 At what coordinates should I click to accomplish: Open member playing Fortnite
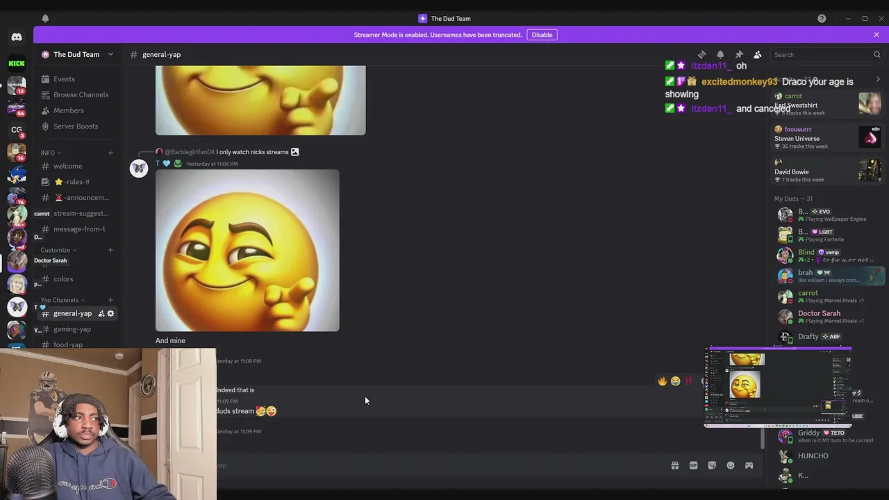[828, 235]
